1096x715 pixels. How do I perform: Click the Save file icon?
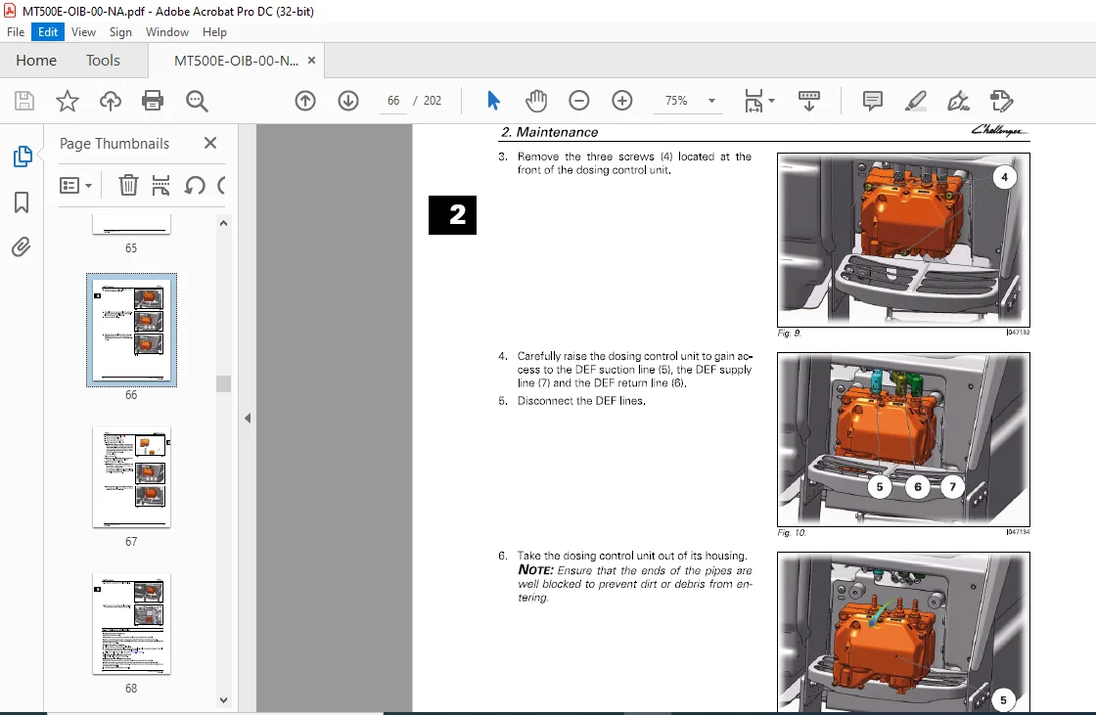tap(24, 101)
